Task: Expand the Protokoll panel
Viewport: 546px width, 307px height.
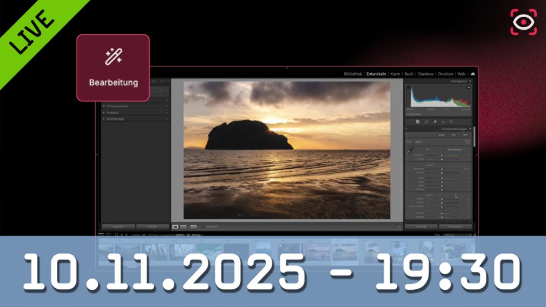Action: 104,112
